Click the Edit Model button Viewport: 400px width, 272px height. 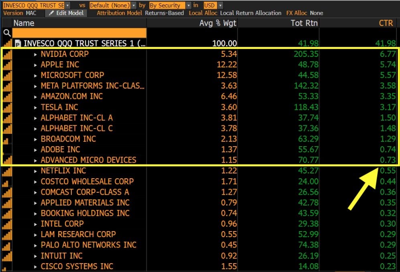point(66,13)
